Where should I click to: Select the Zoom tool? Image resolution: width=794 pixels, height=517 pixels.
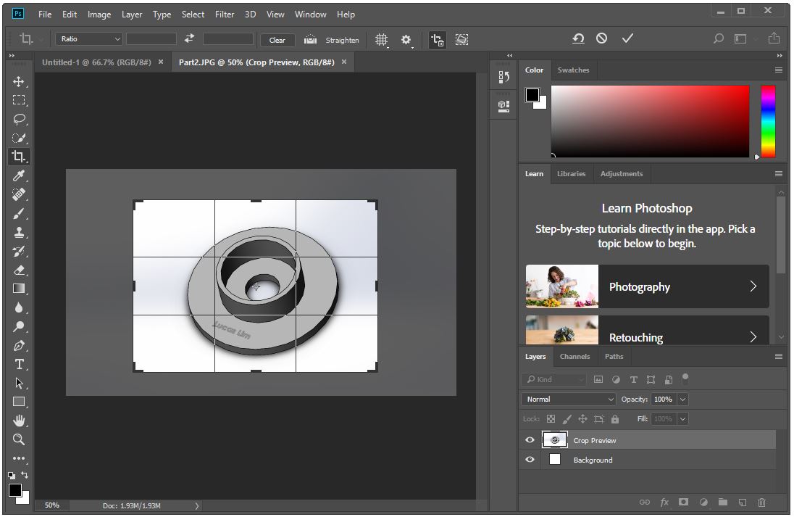point(19,439)
